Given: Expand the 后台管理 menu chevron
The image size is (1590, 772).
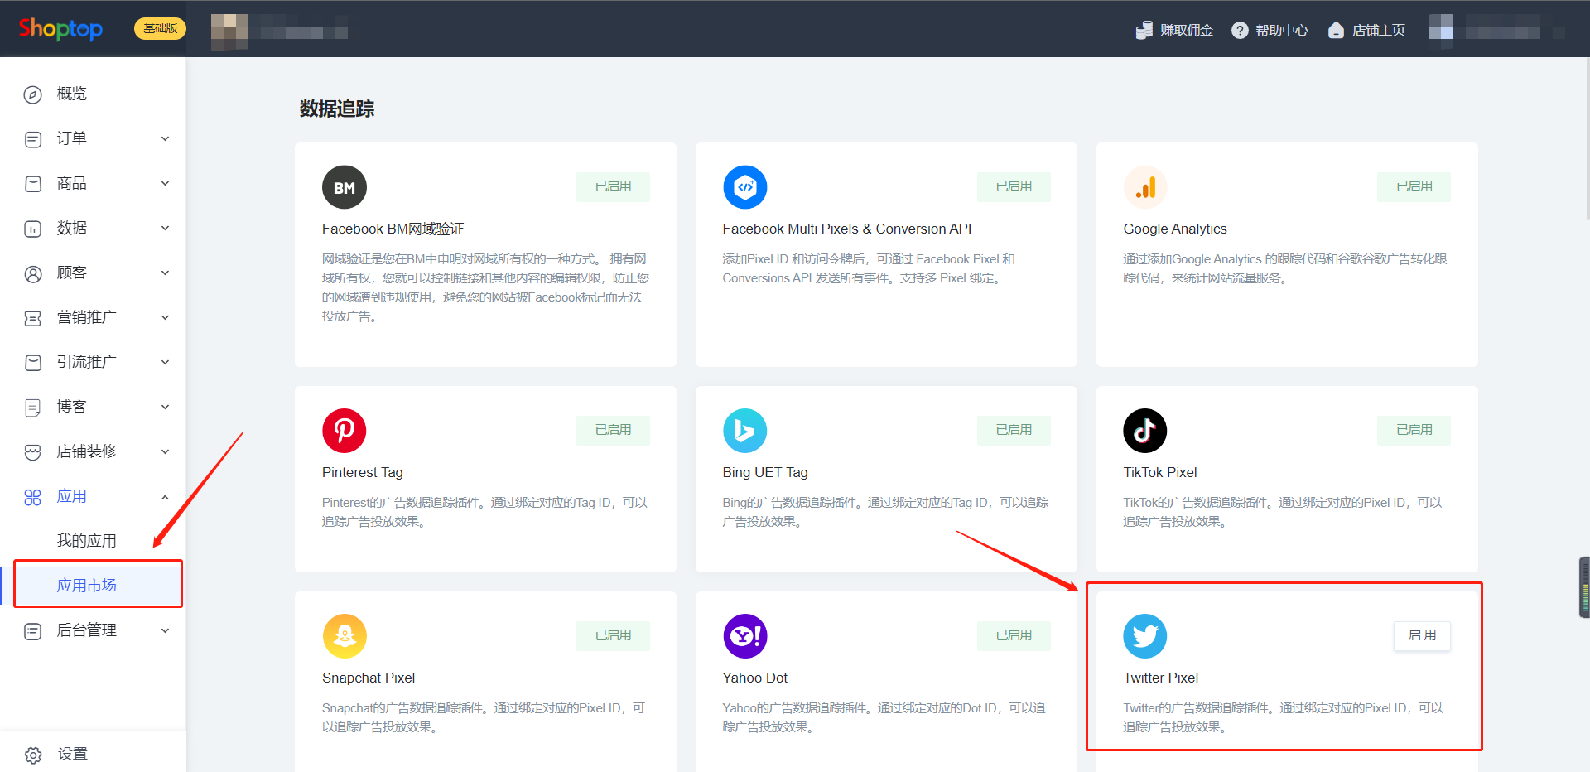Looking at the screenshot, I should point(165,631).
